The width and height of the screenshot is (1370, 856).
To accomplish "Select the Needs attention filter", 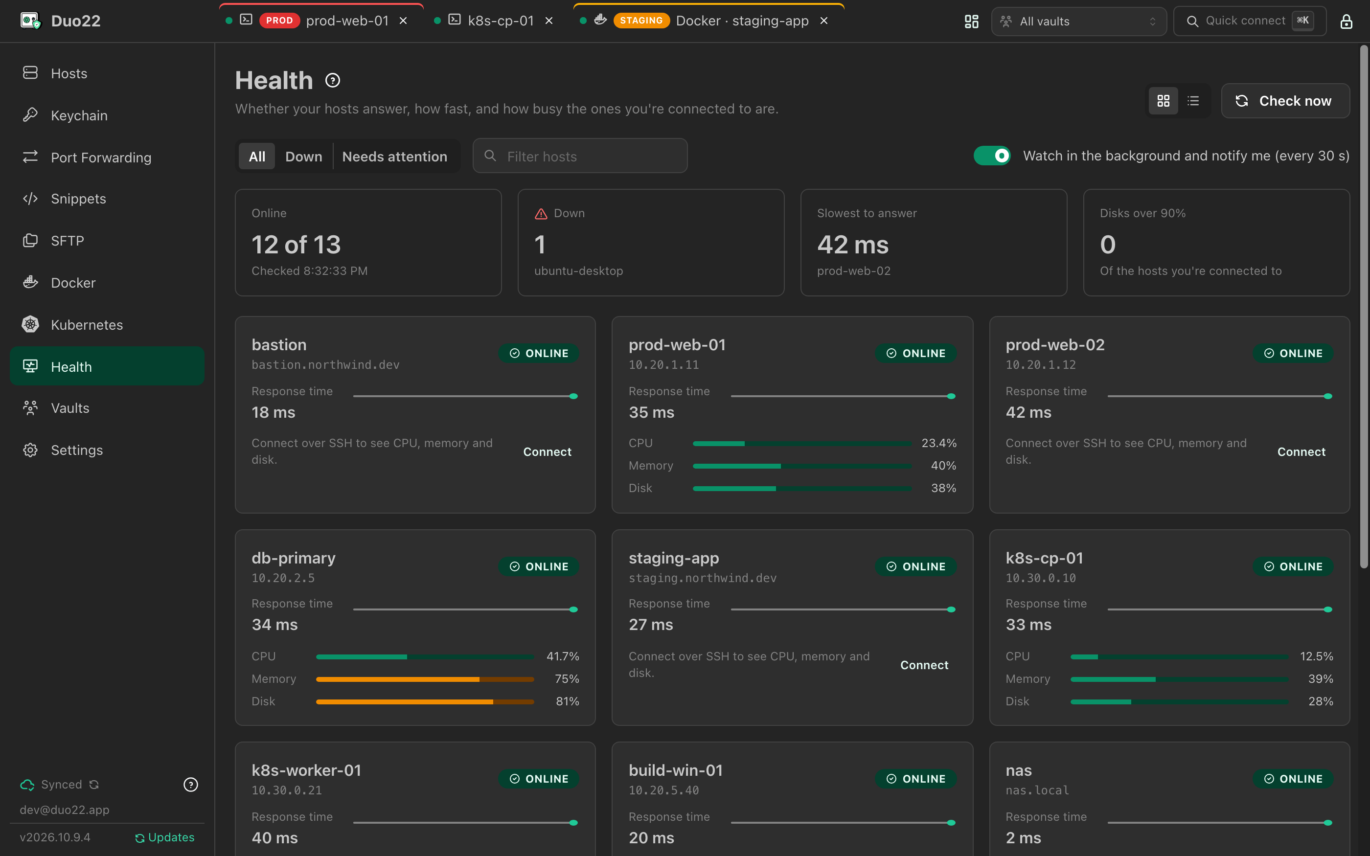I will click(394, 156).
